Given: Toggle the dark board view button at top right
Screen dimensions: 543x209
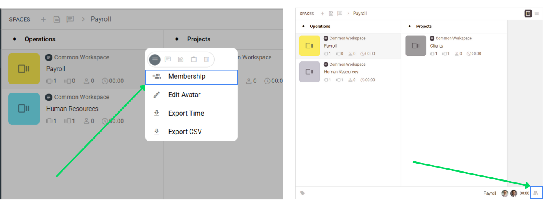Looking at the screenshot, I should click(x=528, y=14).
